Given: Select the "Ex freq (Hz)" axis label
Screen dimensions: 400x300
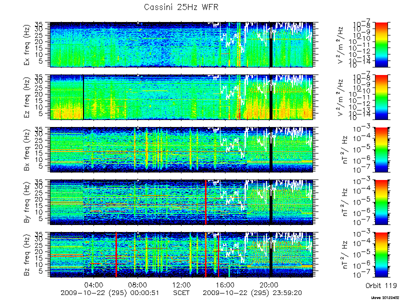Looking at the screenshot, I should [x=27, y=44].
